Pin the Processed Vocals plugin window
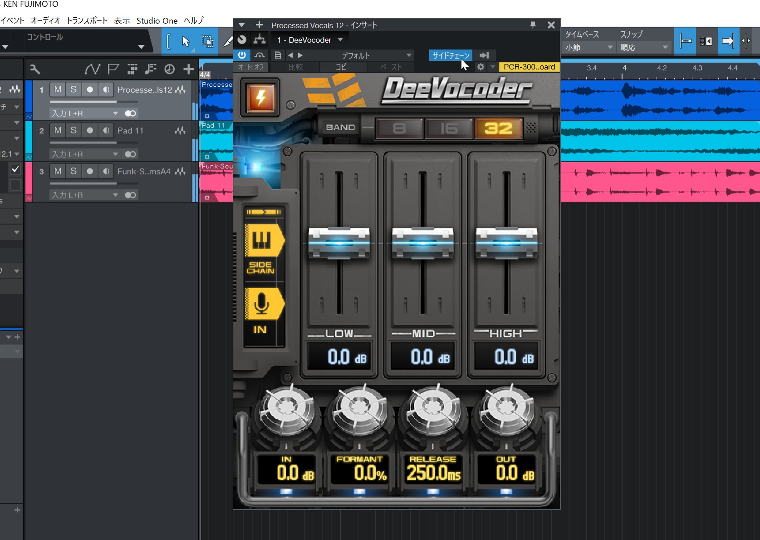760x540 pixels. click(533, 25)
